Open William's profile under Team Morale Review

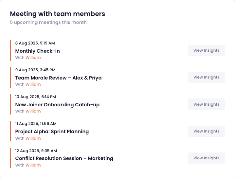33,84
